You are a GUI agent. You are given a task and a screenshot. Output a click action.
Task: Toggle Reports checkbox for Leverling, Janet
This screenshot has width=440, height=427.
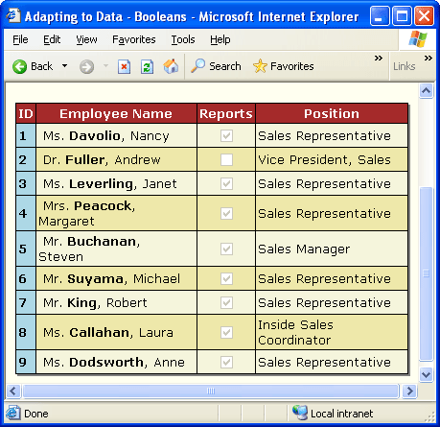click(226, 183)
